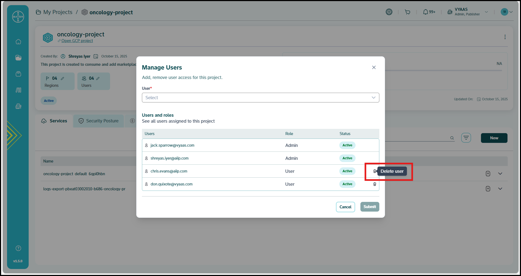Click the Submit button

pos(370,207)
